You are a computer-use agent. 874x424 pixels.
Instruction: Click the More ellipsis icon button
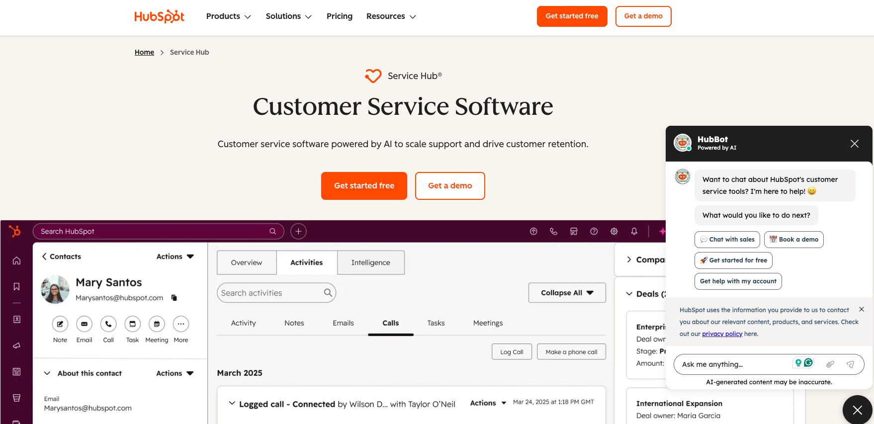(181, 324)
